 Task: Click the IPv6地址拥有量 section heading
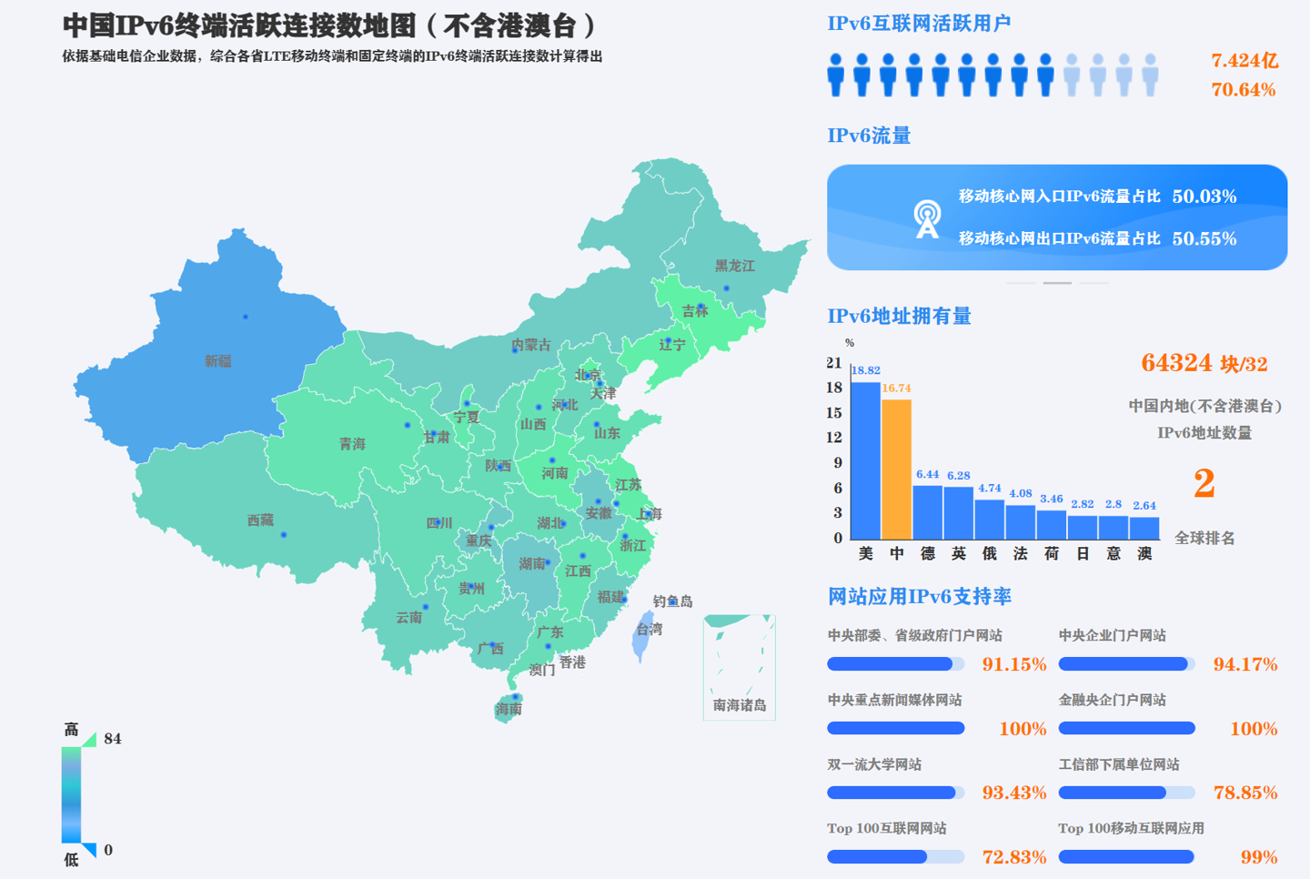click(899, 316)
